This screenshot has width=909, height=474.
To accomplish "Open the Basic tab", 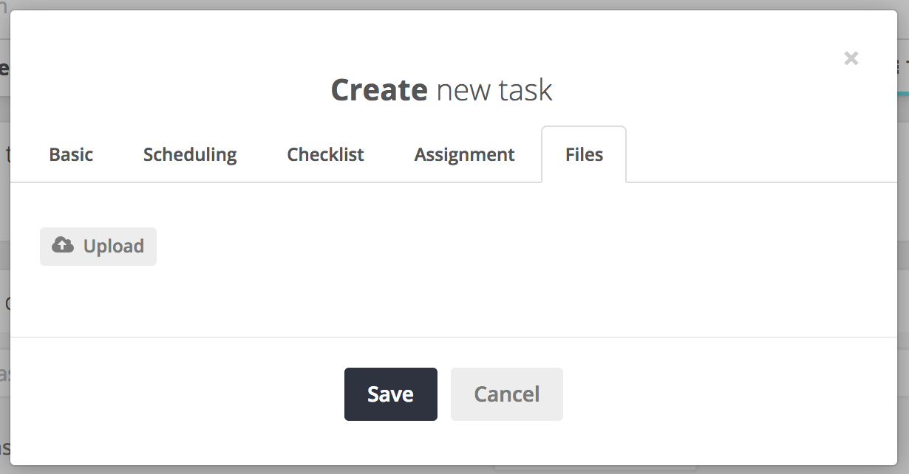I will 71,154.
